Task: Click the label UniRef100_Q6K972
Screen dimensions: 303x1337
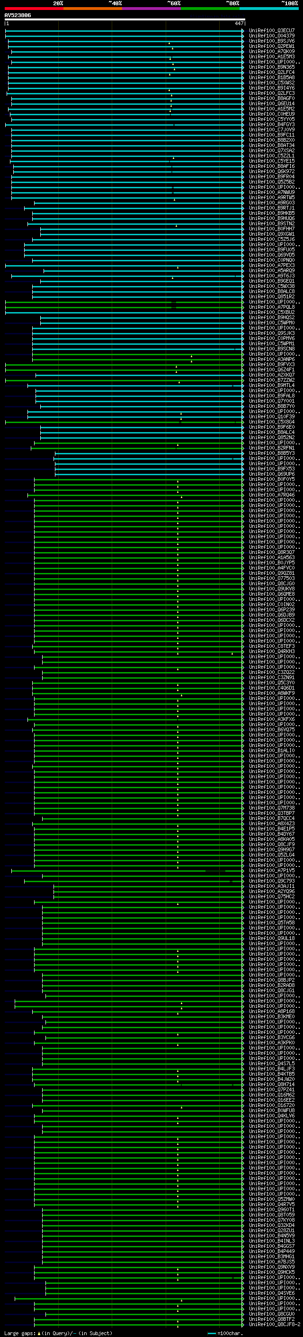Action: point(271,171)
